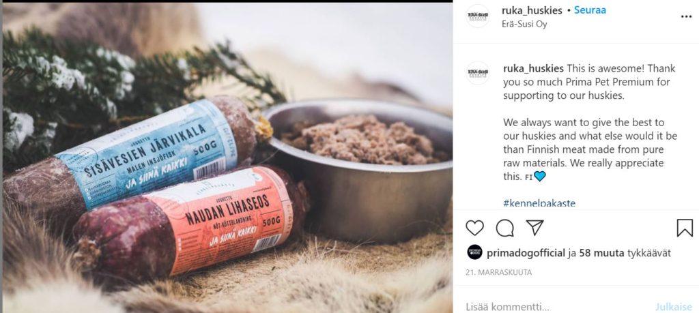Click the ruka_huskies profile avatar in header
Screen dimensions: 699x313
pos(478,16)
